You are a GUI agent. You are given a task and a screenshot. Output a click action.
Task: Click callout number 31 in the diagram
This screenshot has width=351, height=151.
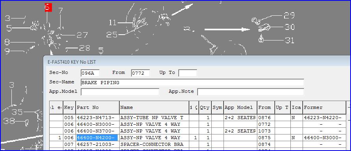click(x=290, y=40)
